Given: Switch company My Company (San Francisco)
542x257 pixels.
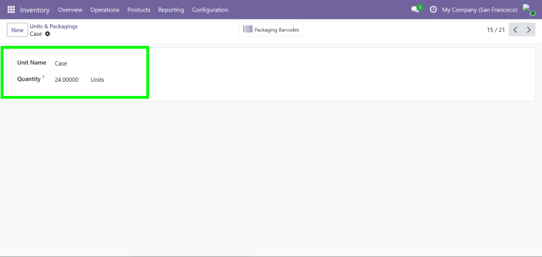Looking at the screenshot, I should [480, 9].
